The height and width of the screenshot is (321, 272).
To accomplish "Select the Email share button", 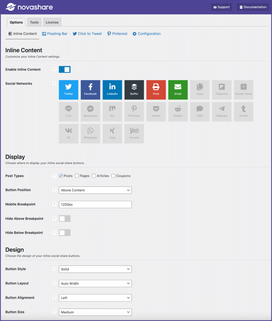I will click(178, 90).
